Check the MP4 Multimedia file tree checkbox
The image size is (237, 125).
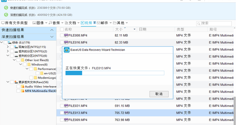(x=18, y=91)
